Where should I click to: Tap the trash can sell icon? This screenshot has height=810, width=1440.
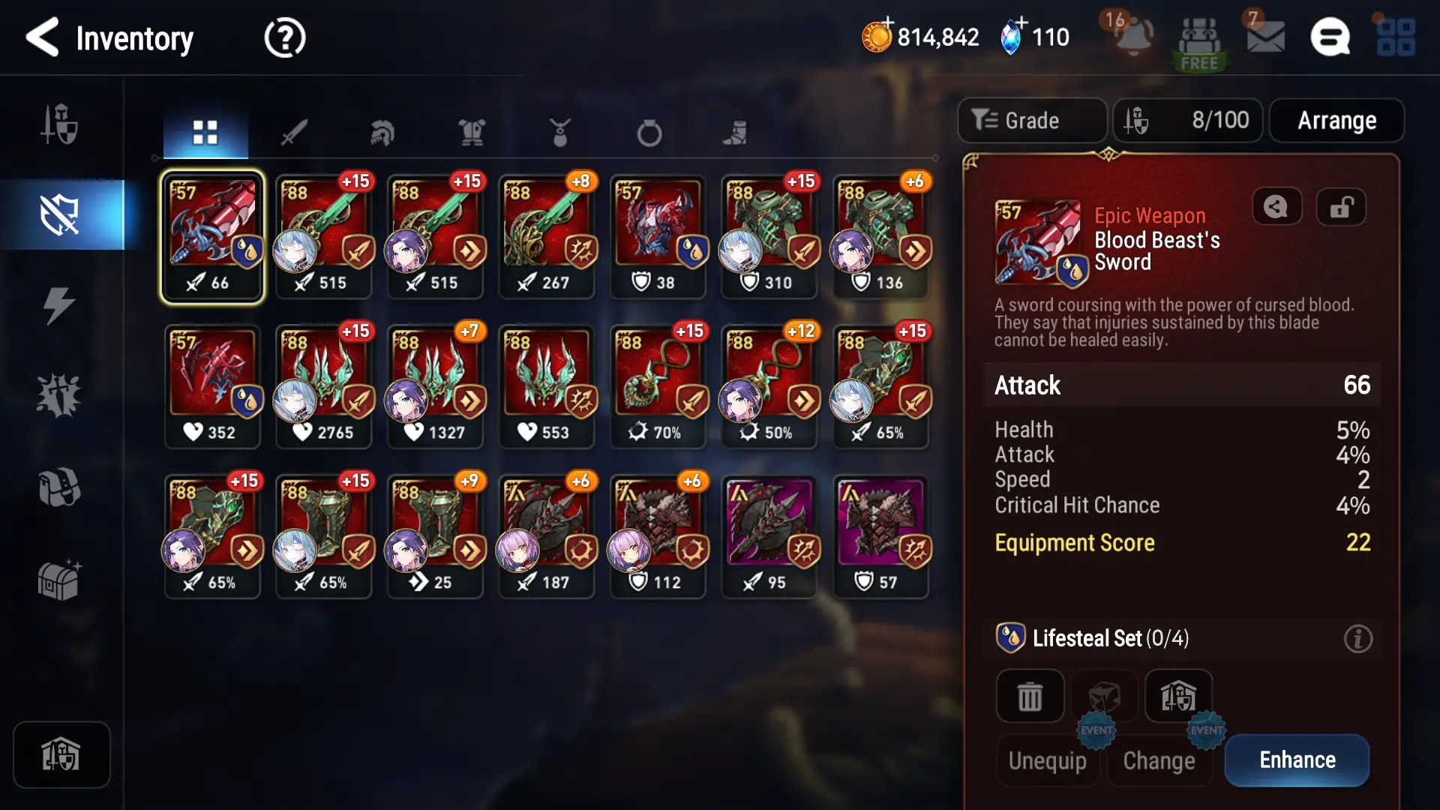1030,696
